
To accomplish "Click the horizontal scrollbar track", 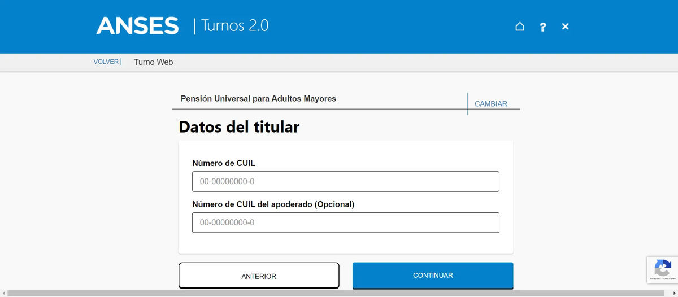I will [339, 293].
